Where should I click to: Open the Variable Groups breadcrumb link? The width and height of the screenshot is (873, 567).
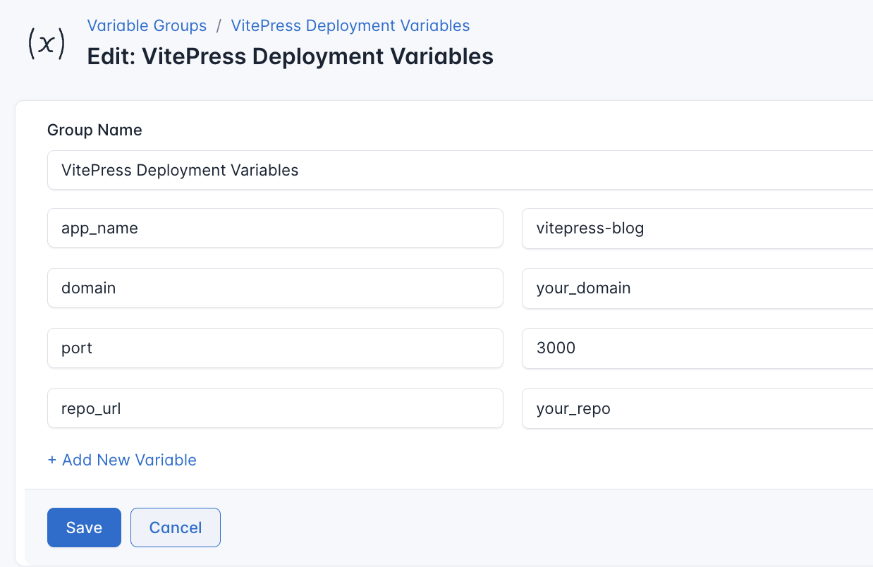pos(147,25)
